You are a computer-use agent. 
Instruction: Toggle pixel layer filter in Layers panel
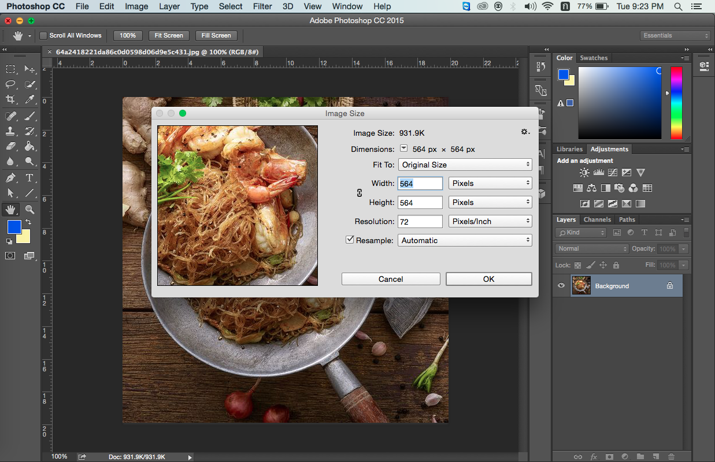click(x=617, y=233)
